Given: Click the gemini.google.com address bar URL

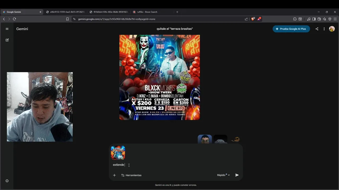Looking at the screenshot, I should pyautogui.click(x=117, y=19).
